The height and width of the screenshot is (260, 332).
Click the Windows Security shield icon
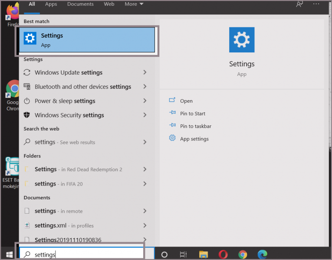(26, 115)
